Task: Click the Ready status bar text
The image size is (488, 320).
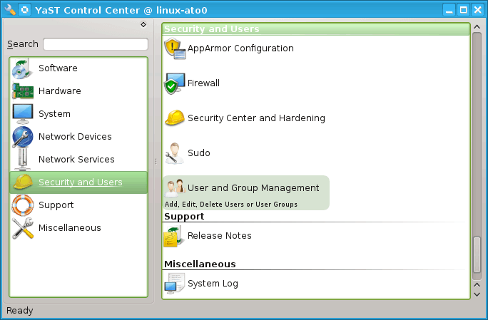Action: 19,311
